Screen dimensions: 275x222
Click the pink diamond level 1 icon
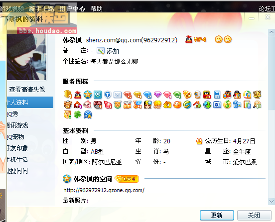pyautogui.click(x=167, y=95)
